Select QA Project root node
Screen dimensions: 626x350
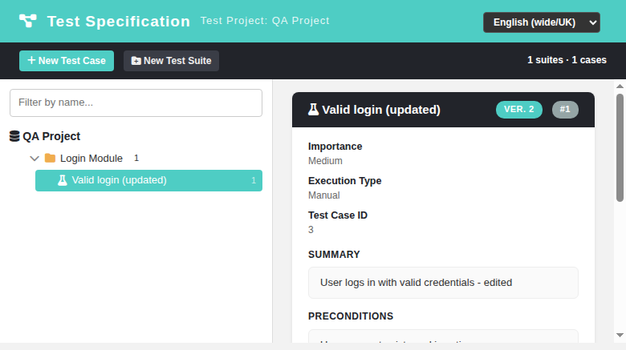51,136
